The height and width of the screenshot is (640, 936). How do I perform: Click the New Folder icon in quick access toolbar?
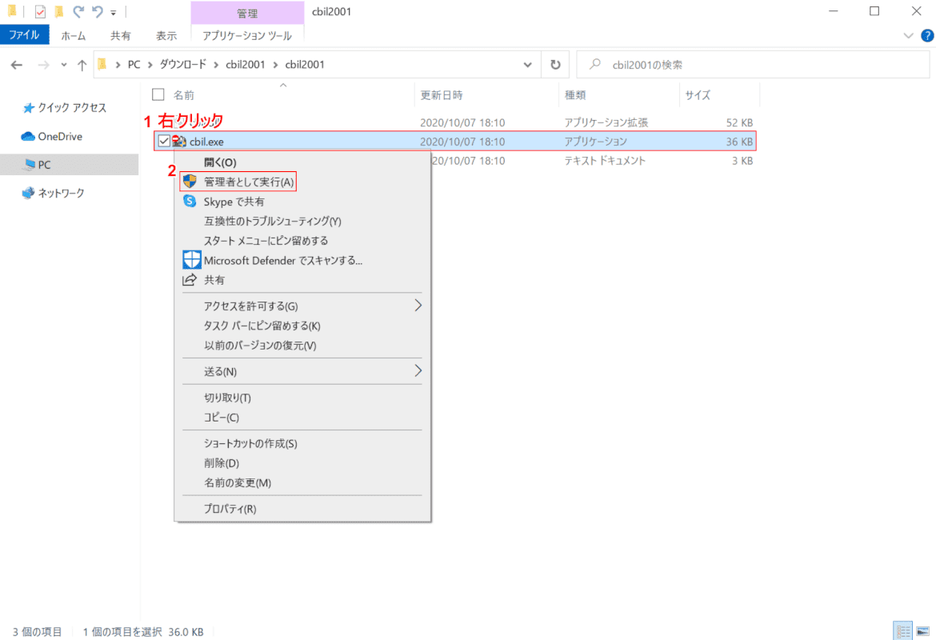58,11
